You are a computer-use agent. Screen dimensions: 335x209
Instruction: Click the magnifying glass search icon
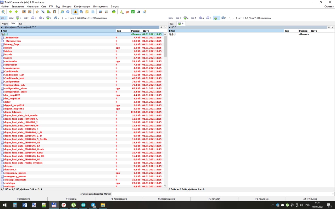click(x=81, y=12)
